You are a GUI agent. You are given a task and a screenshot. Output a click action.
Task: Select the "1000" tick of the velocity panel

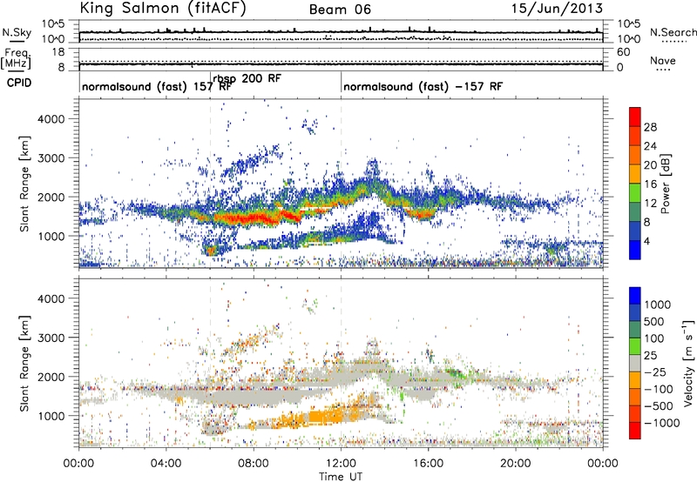[51, 416]
